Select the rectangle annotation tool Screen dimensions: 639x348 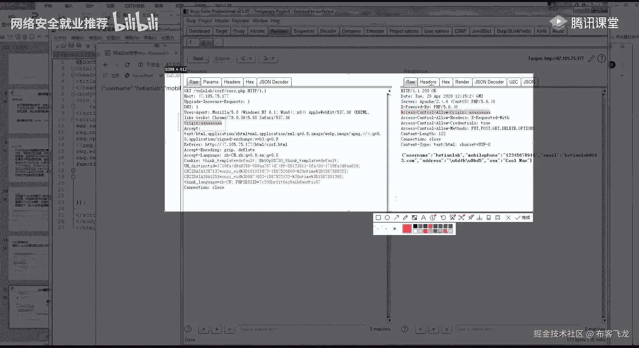pos(378,218)
